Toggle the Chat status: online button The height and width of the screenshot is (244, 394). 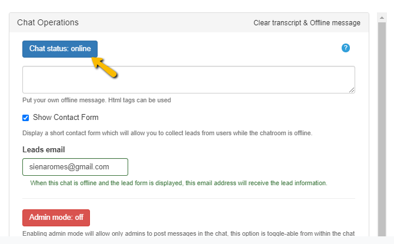pyautogui.click(x=60, y=49)
